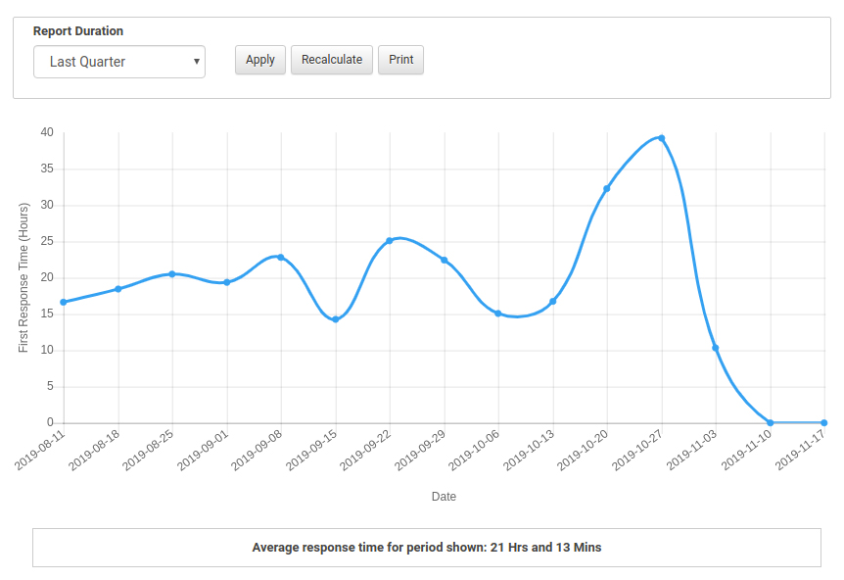
Task: Click the data point for 2019-08-18
Action: tap(117, 289)
